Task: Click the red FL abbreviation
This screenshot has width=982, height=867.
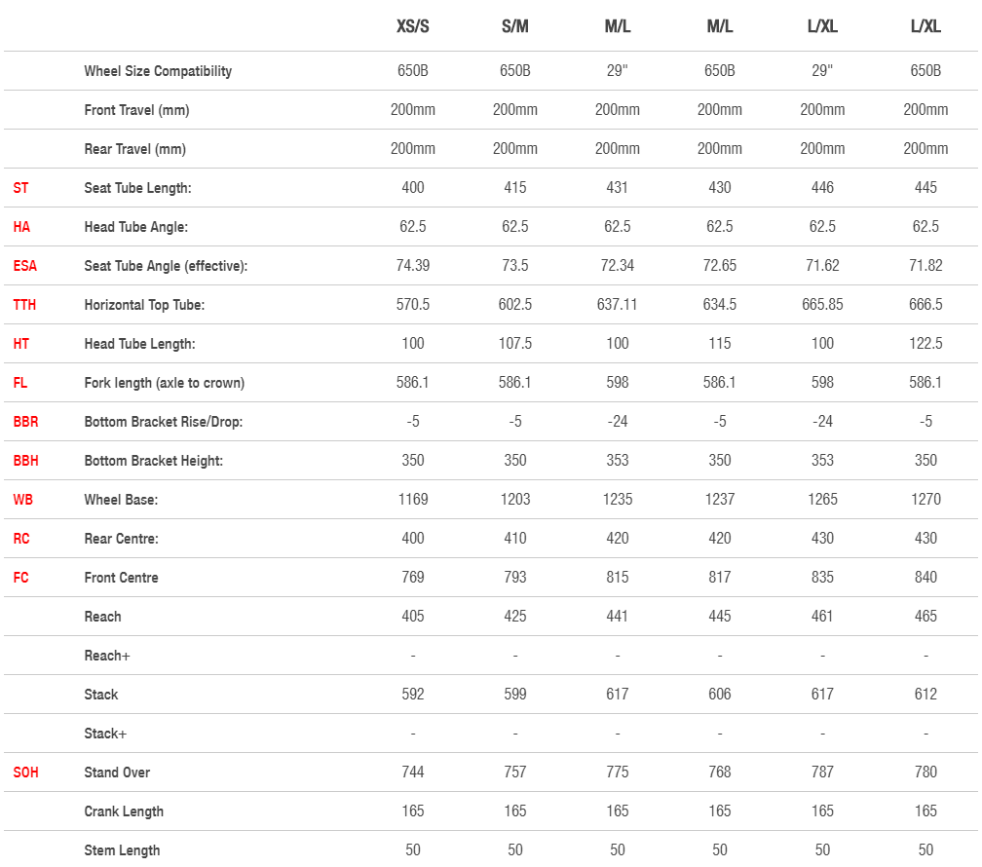Action: click(20, 383)
